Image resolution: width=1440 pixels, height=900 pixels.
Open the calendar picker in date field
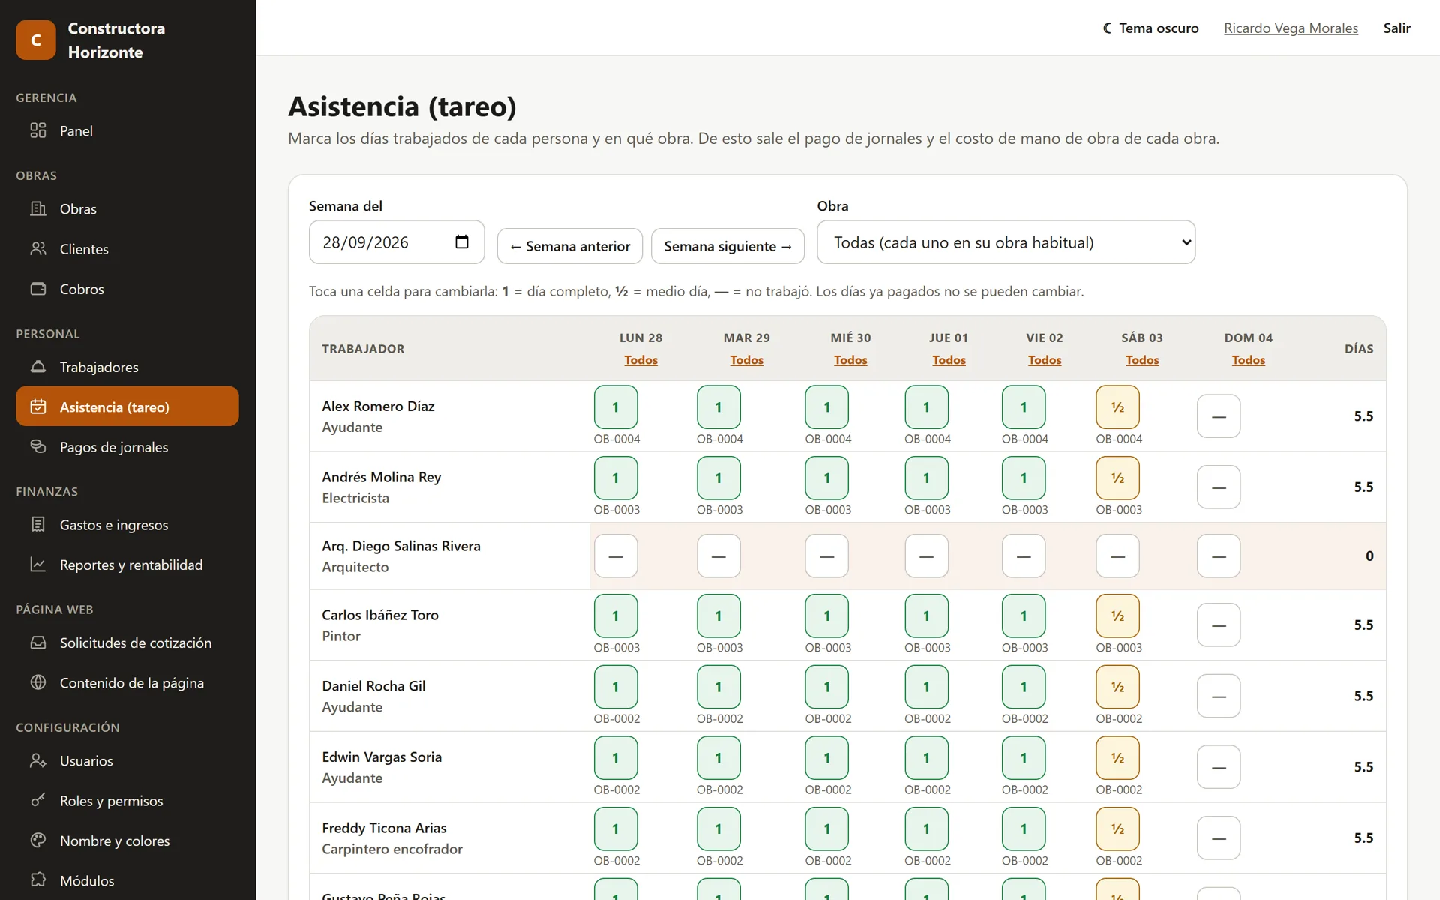tap(462, 242)
